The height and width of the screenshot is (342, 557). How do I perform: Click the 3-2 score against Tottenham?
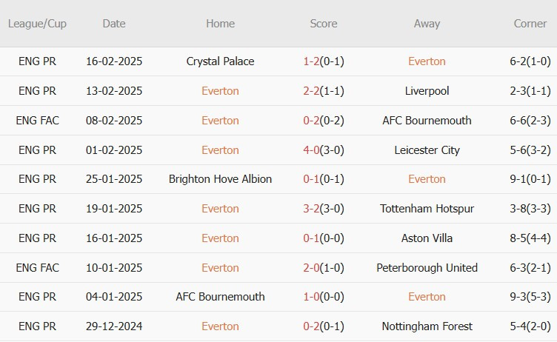tap(311, 209)
